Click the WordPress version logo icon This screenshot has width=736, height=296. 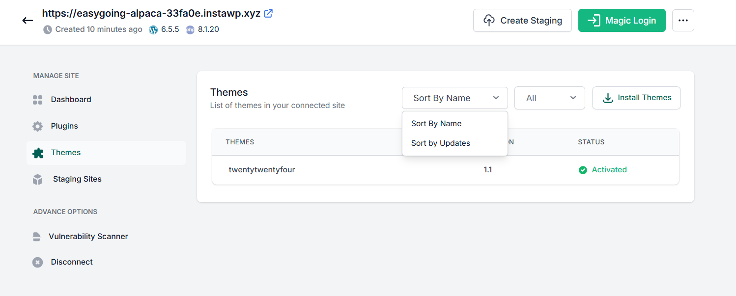tap(153, 29)
